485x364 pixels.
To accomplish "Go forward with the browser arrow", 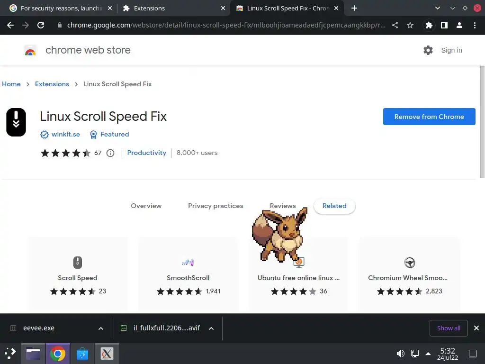I will point(26,26).
